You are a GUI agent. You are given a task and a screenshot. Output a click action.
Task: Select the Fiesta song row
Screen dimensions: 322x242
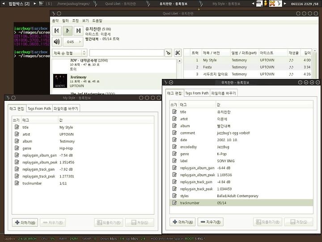248,67
